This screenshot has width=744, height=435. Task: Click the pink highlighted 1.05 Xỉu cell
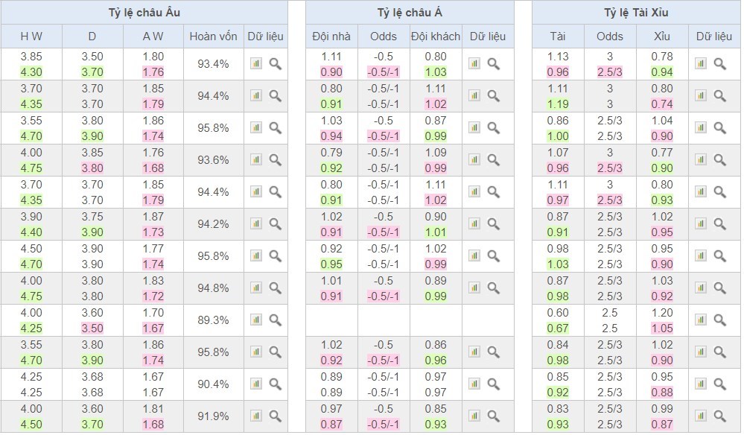(x=661, y=328)
